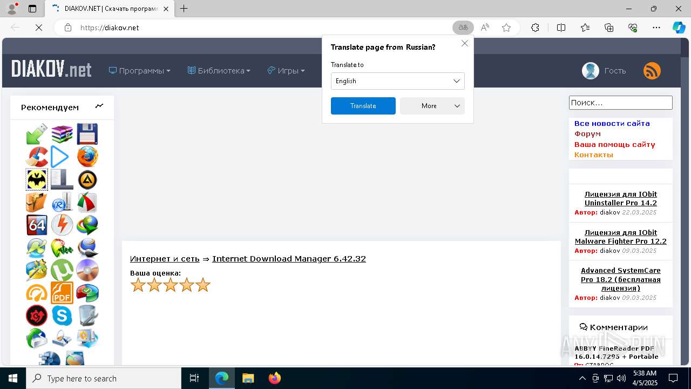This screenshot has width=691, height=389.
Task: Rate with the third star
Action: pyautogui.click(x=171, y=285)
